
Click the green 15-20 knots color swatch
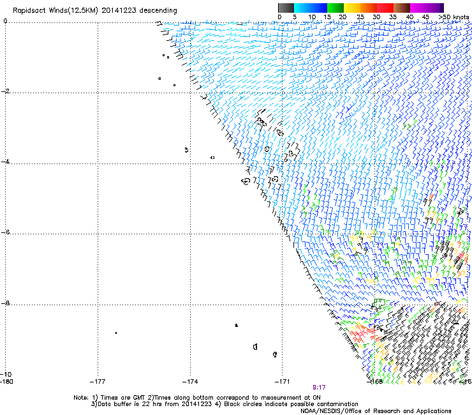pos(336,8)
